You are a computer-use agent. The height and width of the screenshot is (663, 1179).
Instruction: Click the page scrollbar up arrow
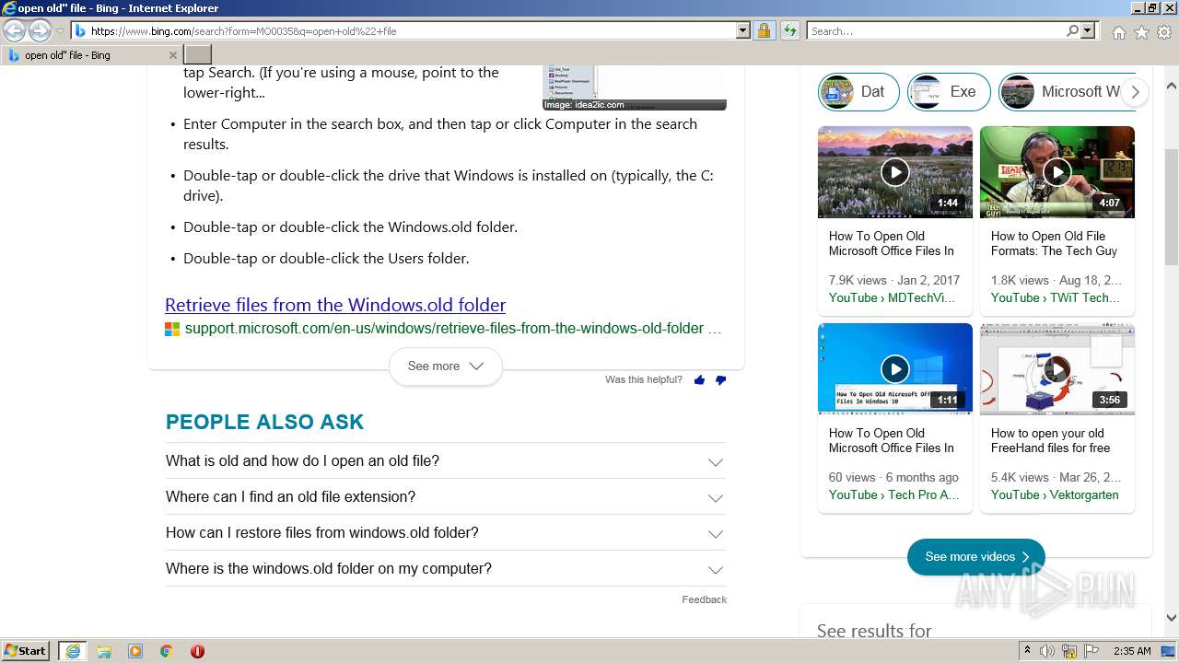point(1172,86)
